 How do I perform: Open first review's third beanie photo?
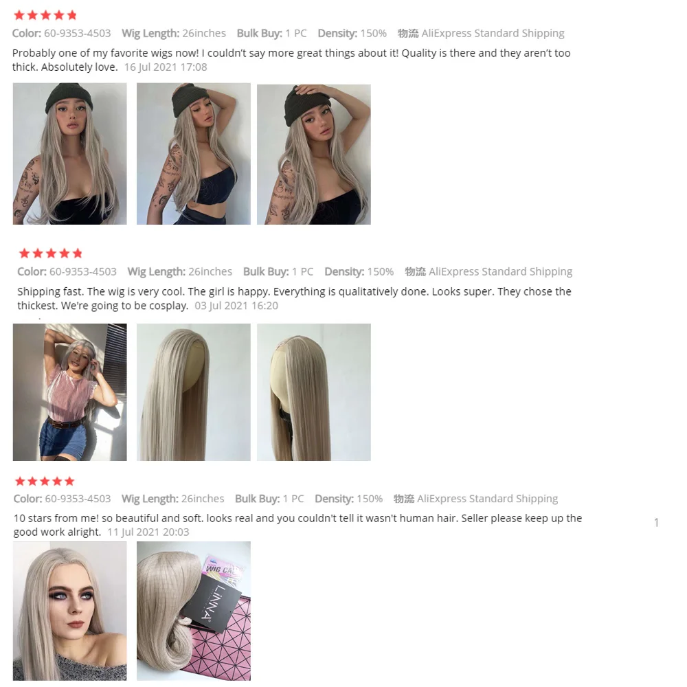point(314,154)
